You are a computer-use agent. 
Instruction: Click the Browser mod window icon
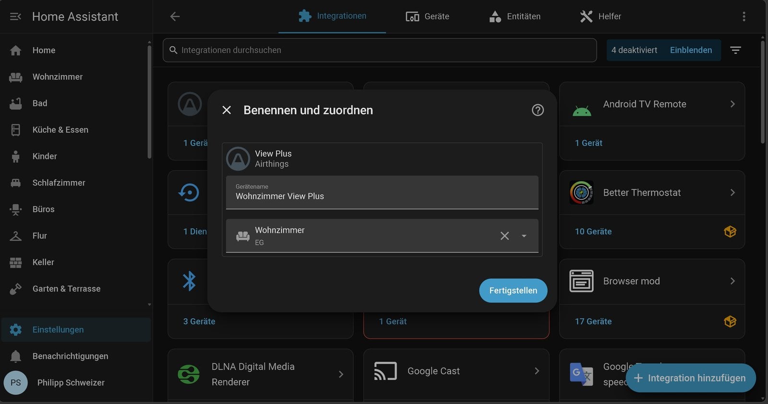pyautogui.click(x=581, y=281)
